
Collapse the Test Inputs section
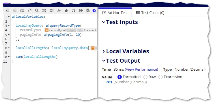[x=104, y=22]
